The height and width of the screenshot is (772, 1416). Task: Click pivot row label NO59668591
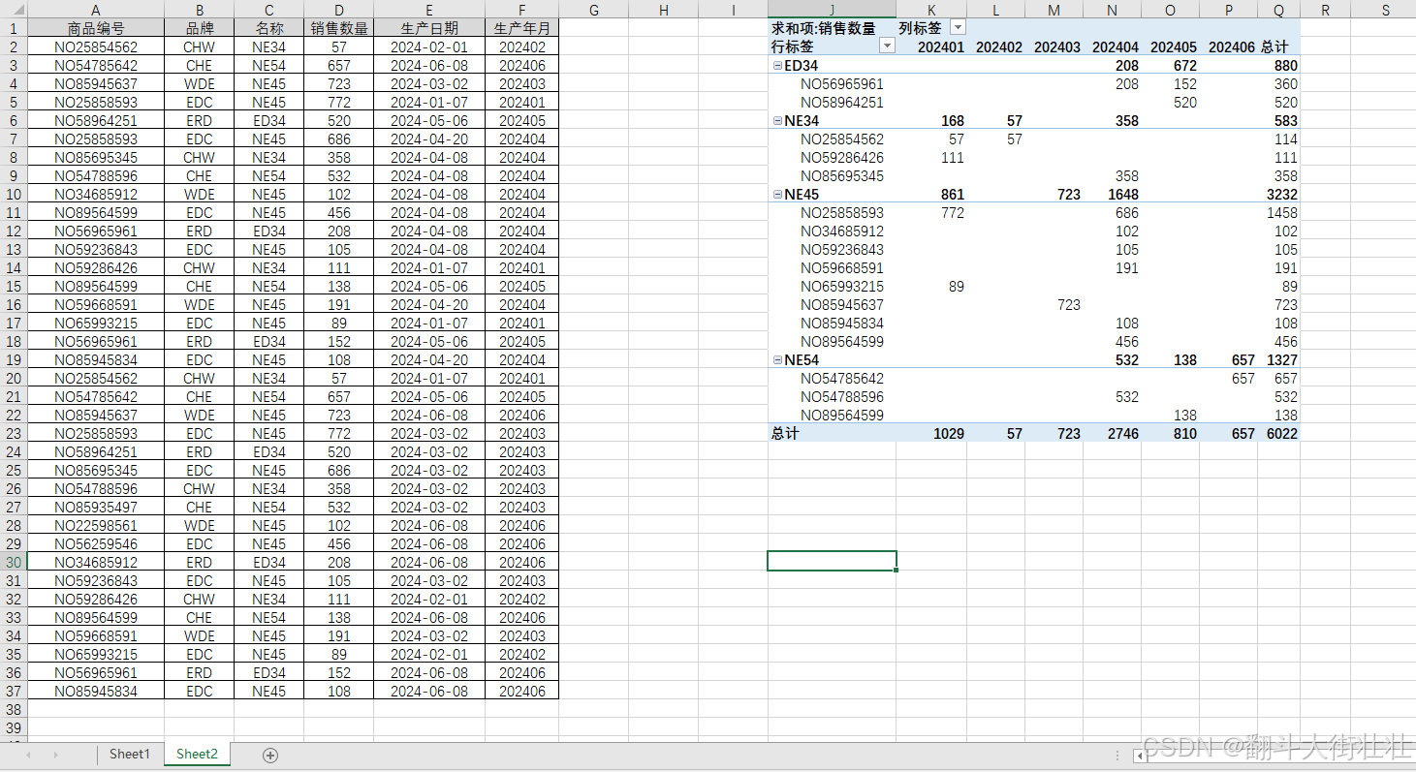(x=842, y=268)
